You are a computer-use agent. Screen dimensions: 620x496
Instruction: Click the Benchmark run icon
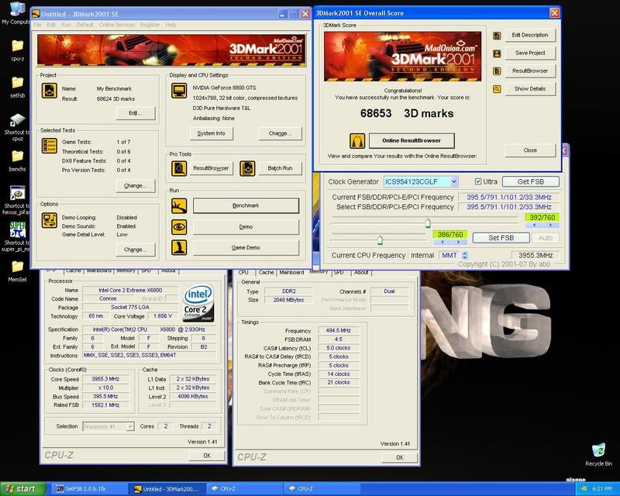pos(179,206)
